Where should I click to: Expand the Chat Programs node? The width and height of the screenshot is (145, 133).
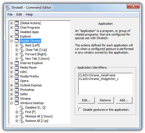pos(11,27)
